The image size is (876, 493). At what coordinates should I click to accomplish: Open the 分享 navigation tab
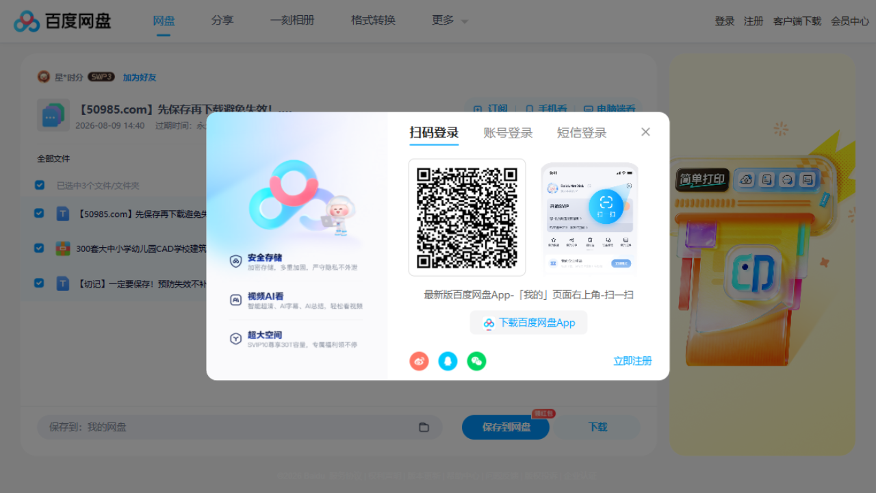[x=222, y=21]
